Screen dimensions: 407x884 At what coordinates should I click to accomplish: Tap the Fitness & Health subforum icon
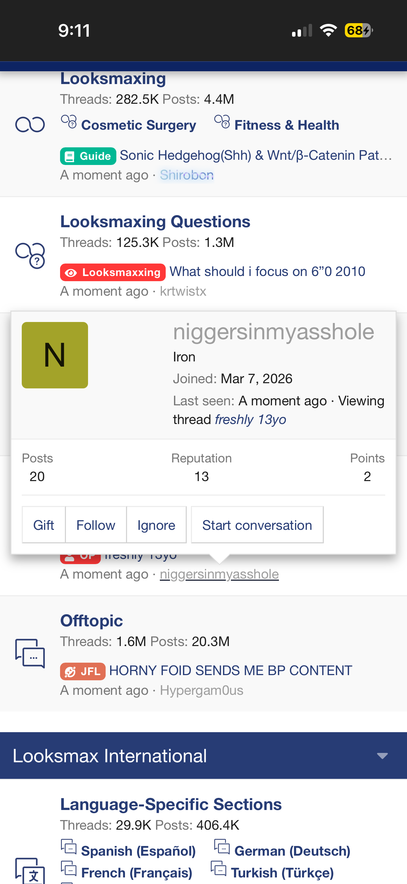[x=222, y=122]
